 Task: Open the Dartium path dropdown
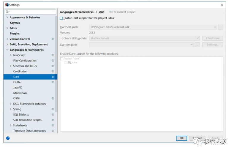(x=192, y=45)
